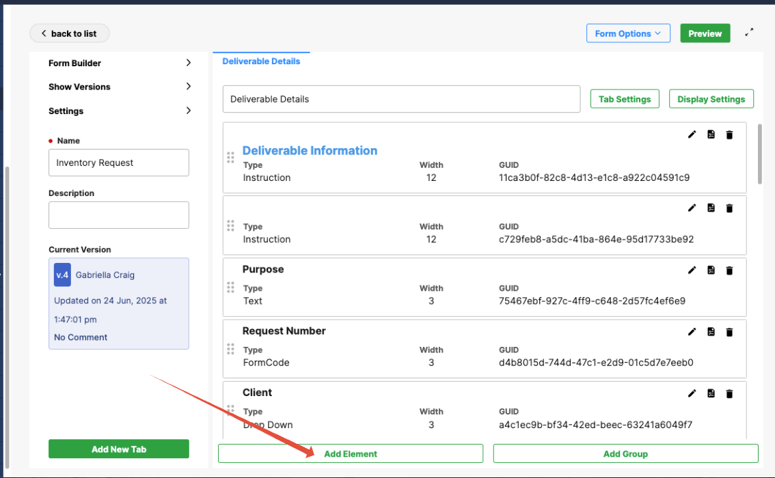The height and width of the screenshot is (478, 775).
Task: Delete the Purpose element
Action: point(729,270)
